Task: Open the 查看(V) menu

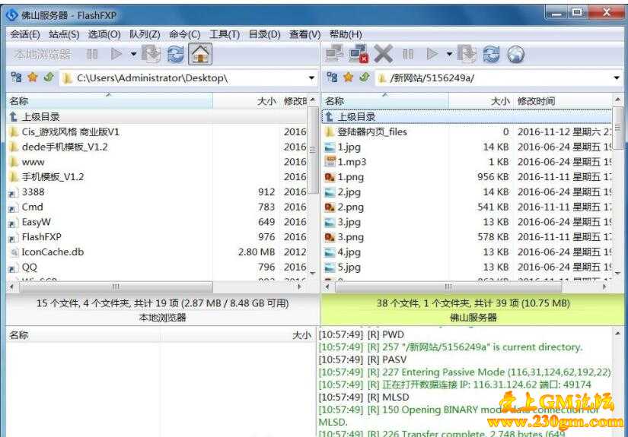Action: (304, 34)
